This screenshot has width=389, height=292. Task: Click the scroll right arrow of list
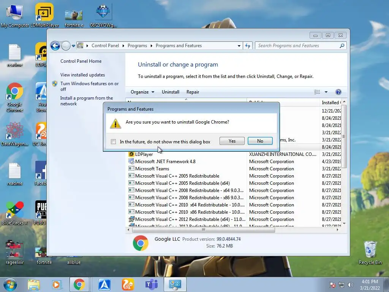[x=337, y=230]
